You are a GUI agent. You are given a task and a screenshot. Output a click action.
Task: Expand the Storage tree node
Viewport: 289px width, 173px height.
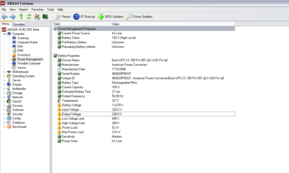4,93
